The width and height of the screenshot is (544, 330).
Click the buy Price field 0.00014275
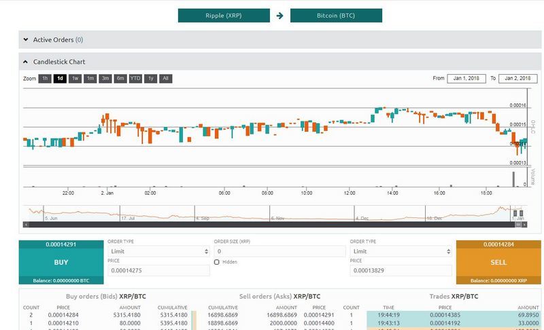point(158,270)
